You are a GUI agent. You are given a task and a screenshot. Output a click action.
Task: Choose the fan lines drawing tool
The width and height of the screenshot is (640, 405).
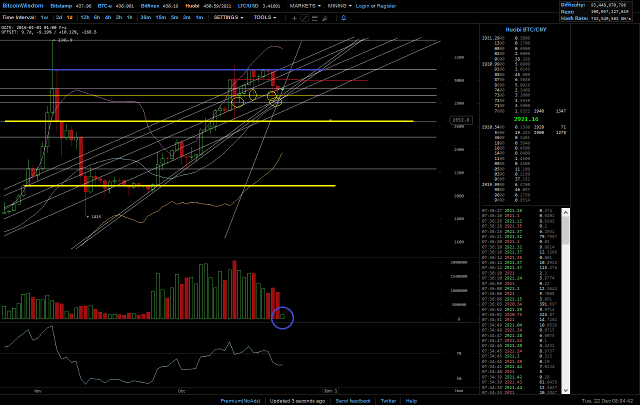point(325,17)
